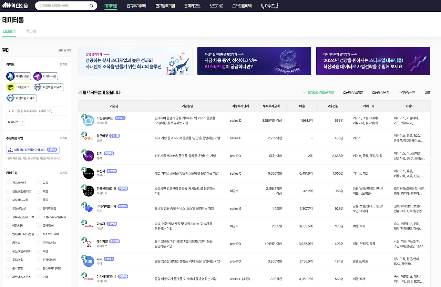441x287 pixels.
Task: Open 비바리퍼블리카 company logo
Action: (x=89, y=208)
